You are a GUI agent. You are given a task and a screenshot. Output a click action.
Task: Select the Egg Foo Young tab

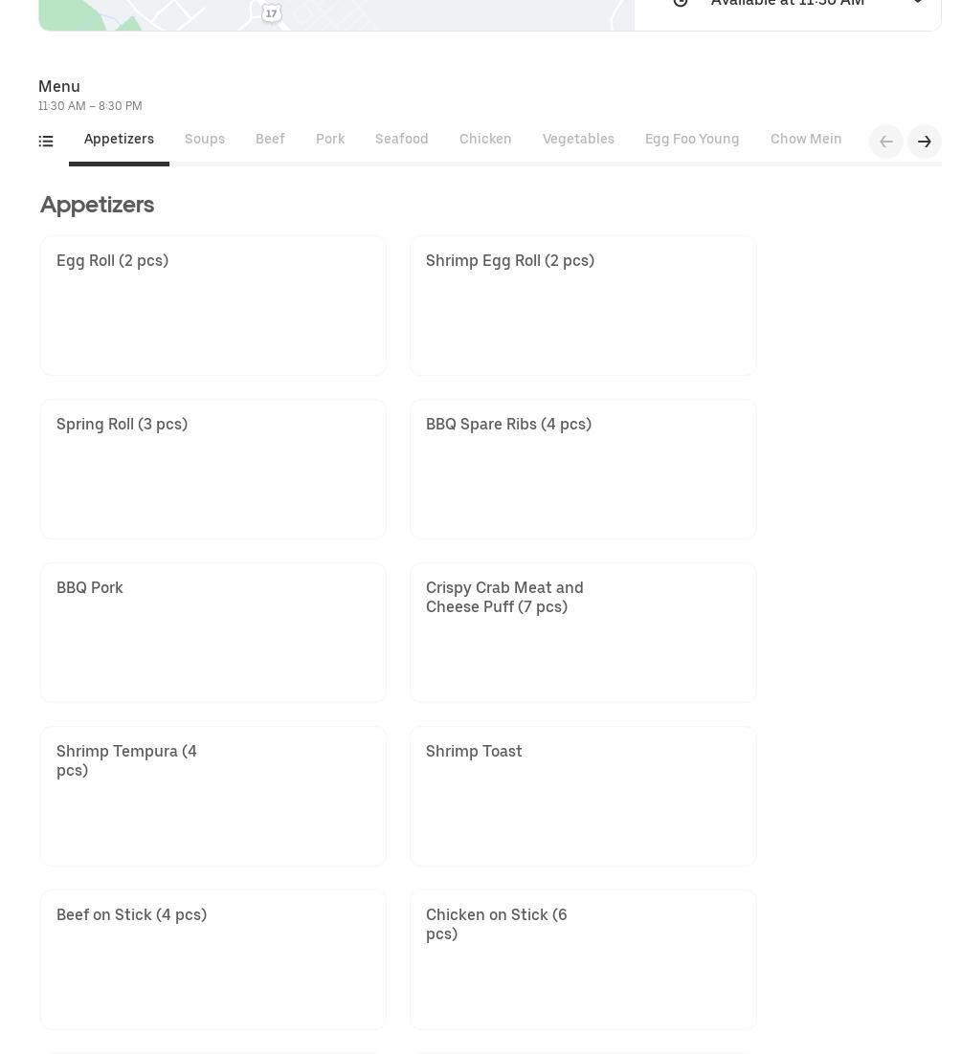[x=692, y=139]
